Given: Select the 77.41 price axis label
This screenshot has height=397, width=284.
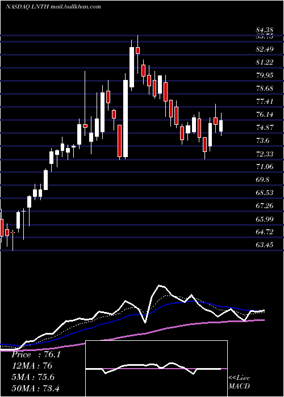Looking at the screenshot, I should (265, 102).
